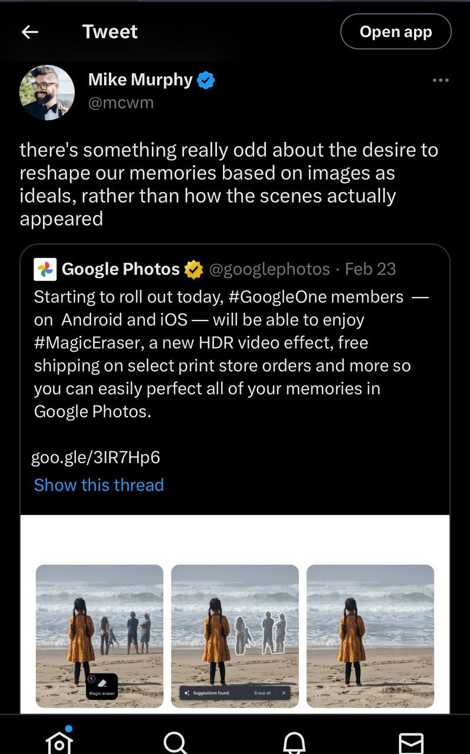Open the Search magnifier tab

(x=175, y=741)
